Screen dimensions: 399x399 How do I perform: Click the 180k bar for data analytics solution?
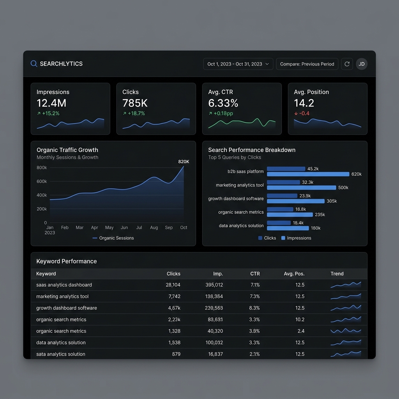coord(288,228)
